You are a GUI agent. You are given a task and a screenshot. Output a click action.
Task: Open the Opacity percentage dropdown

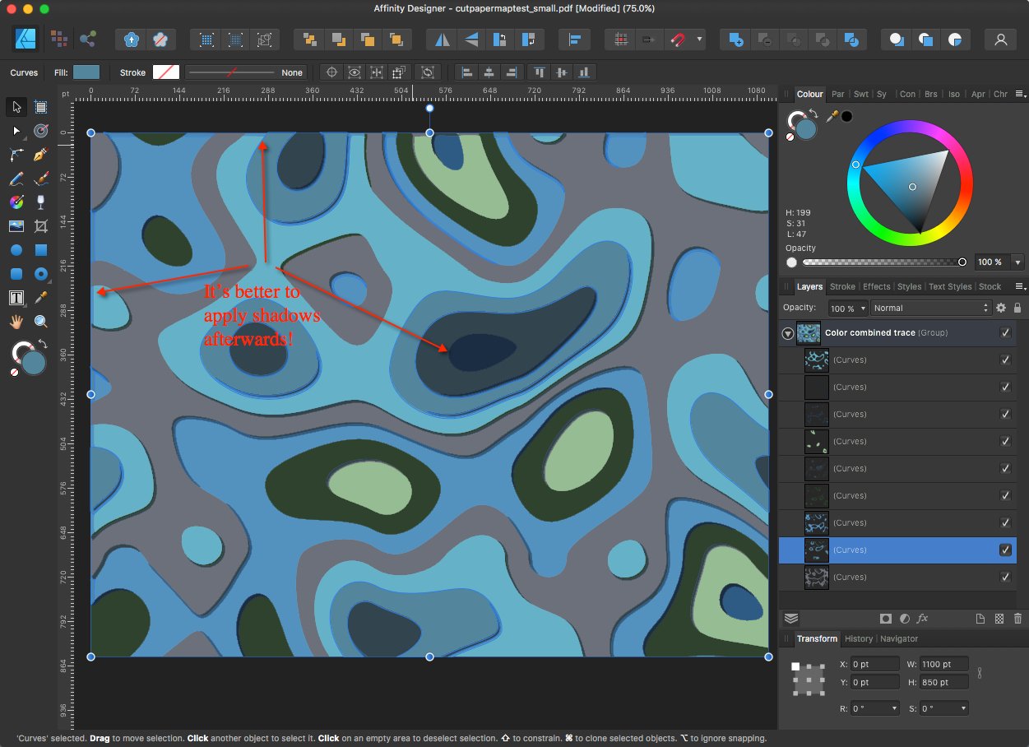click(847, 308)
